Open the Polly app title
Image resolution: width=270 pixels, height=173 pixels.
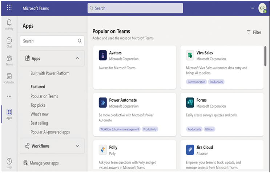(x=113, y=148)
